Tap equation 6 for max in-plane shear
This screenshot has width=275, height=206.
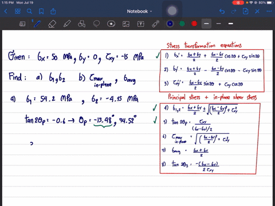[196, 138]
